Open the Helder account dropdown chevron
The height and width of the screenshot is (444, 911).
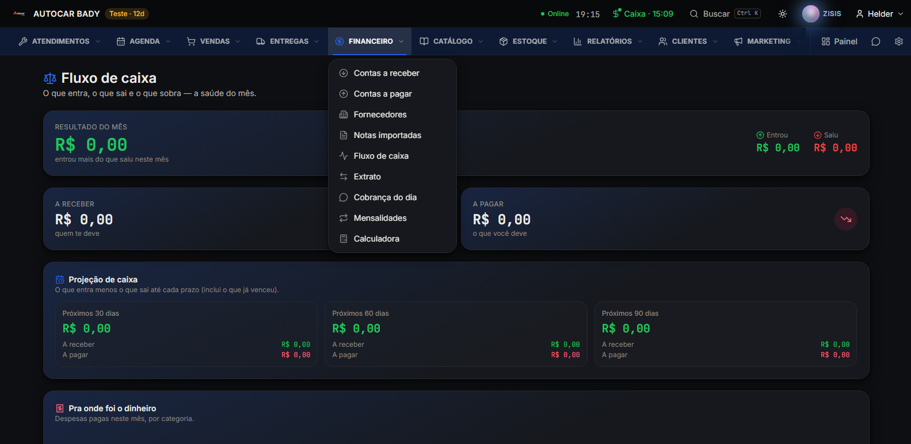click(x=901, y=14)
